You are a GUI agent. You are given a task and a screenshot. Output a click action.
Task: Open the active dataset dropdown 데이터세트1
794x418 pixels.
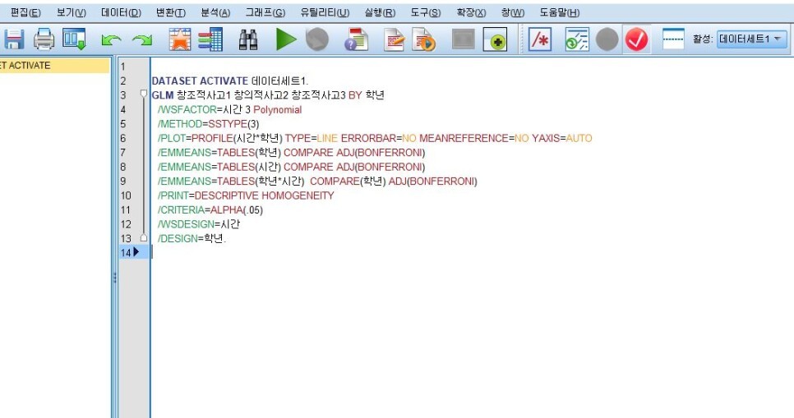(x=752, y=39)
